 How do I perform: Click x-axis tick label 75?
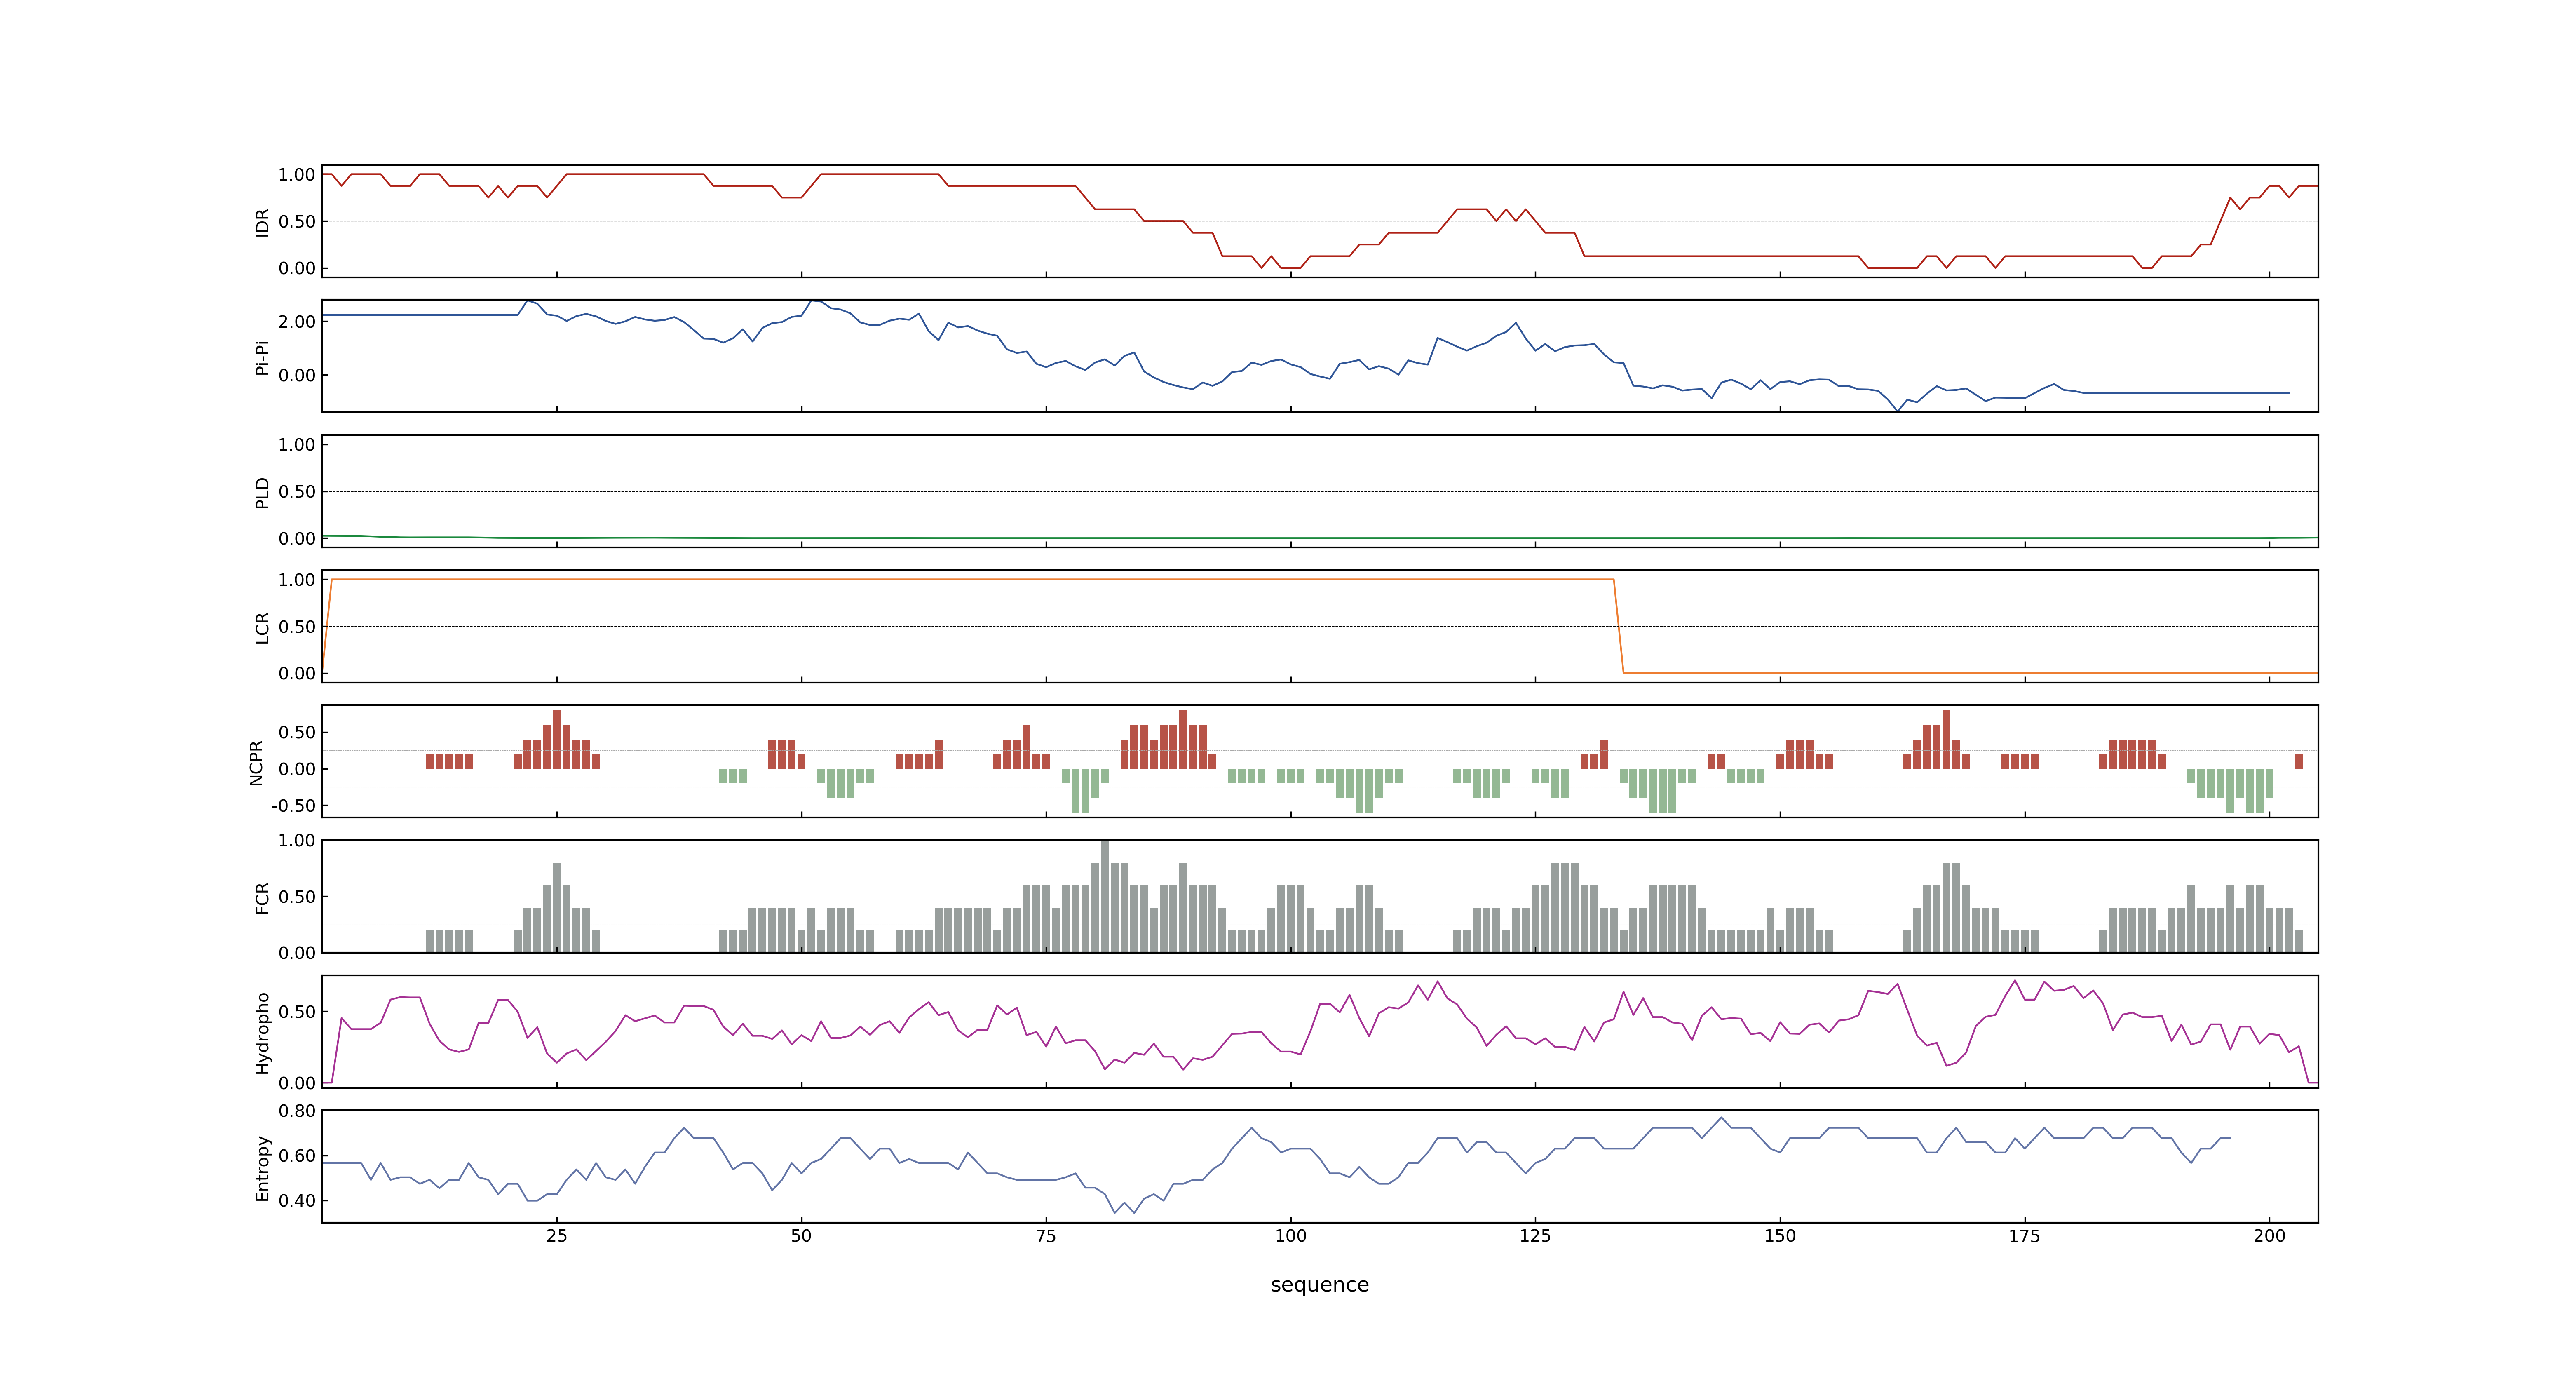pos(1046,1236)
